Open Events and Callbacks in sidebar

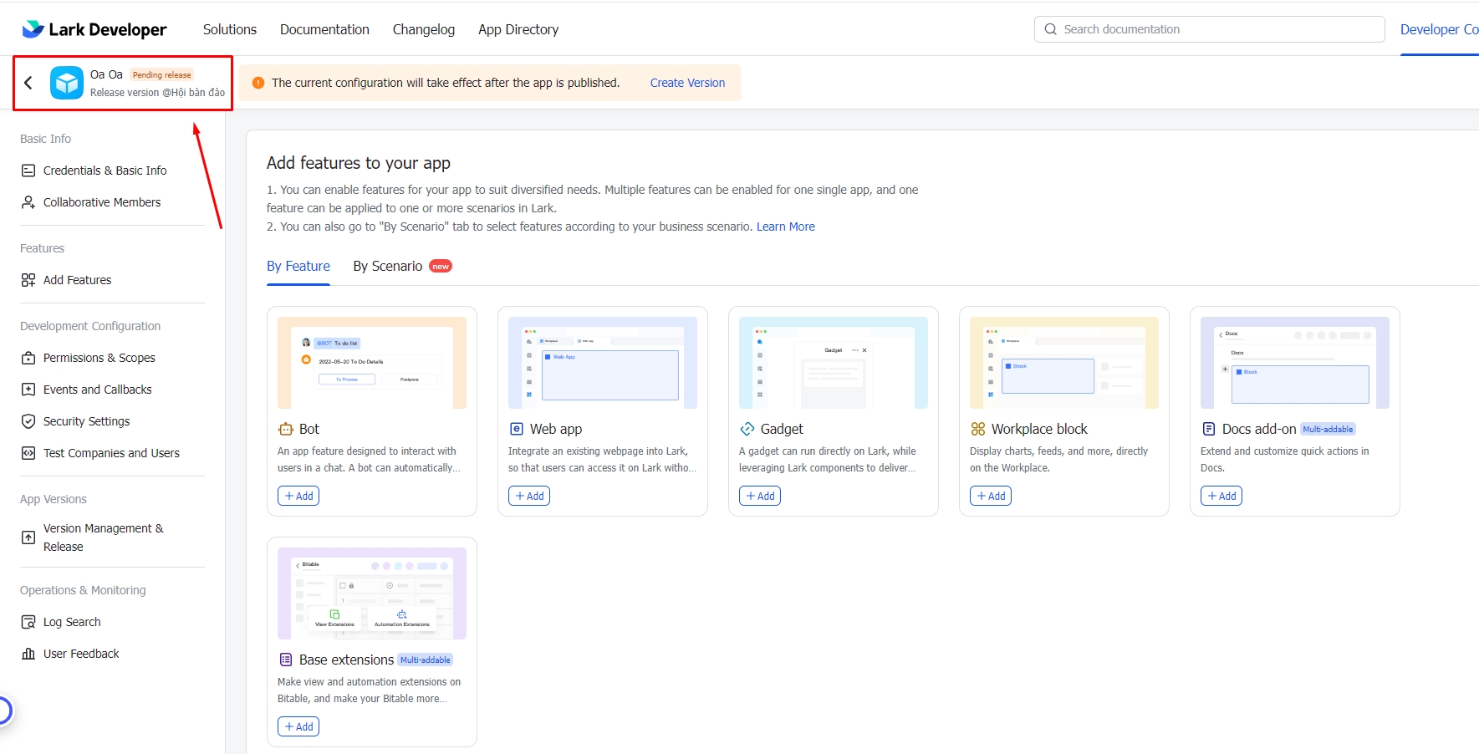pos(97,390)
